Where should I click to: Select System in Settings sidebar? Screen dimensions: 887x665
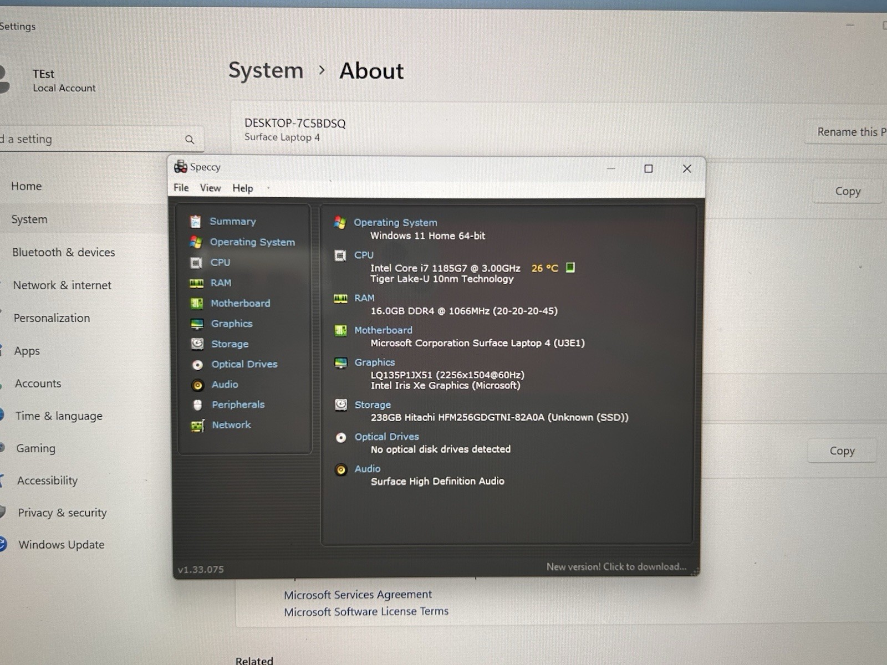(x=29, y=219)
